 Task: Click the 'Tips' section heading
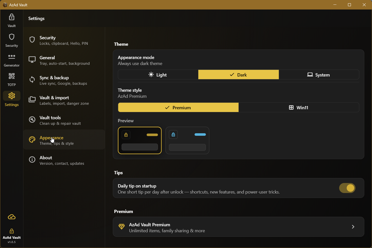(118, 173)
